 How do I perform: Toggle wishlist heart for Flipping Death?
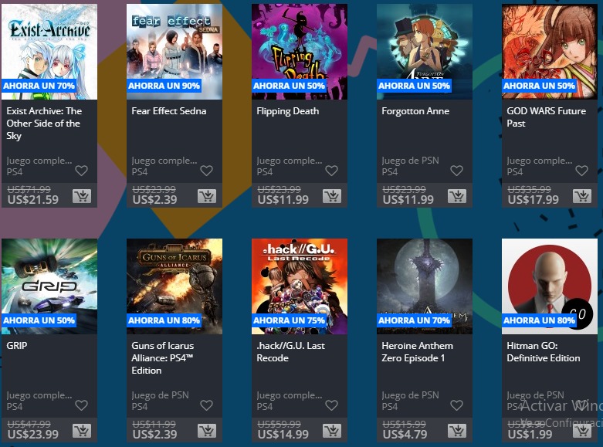(331, 171)
